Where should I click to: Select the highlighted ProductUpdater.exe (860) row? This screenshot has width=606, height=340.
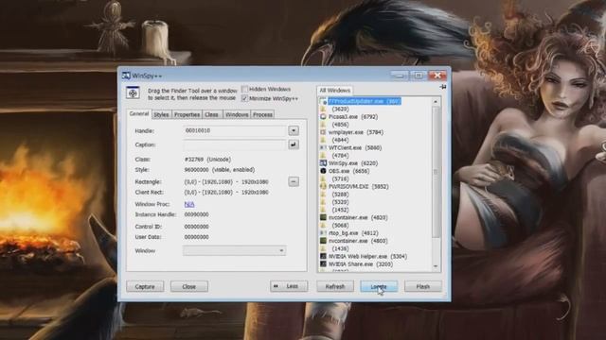[x=365, y=101]
